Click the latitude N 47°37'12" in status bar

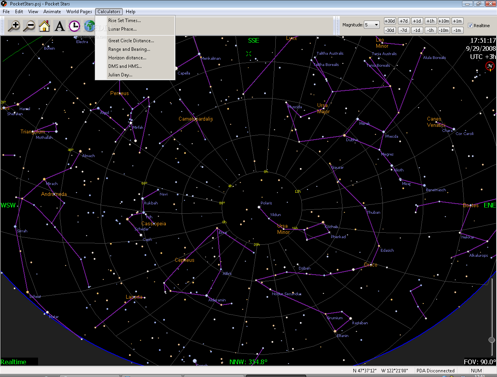pyautogui.click(x=365, y=371)
